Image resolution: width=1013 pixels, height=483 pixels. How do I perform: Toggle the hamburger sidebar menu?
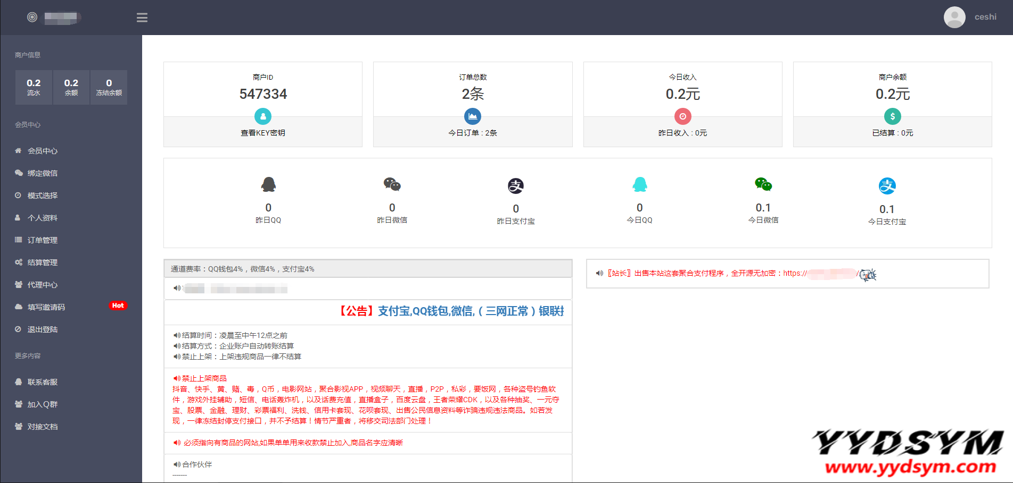click(x=142, y=18)
